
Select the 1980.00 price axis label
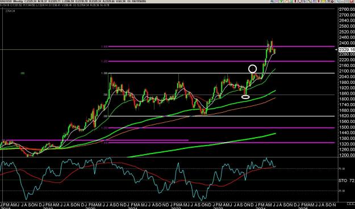pos(347,82)
